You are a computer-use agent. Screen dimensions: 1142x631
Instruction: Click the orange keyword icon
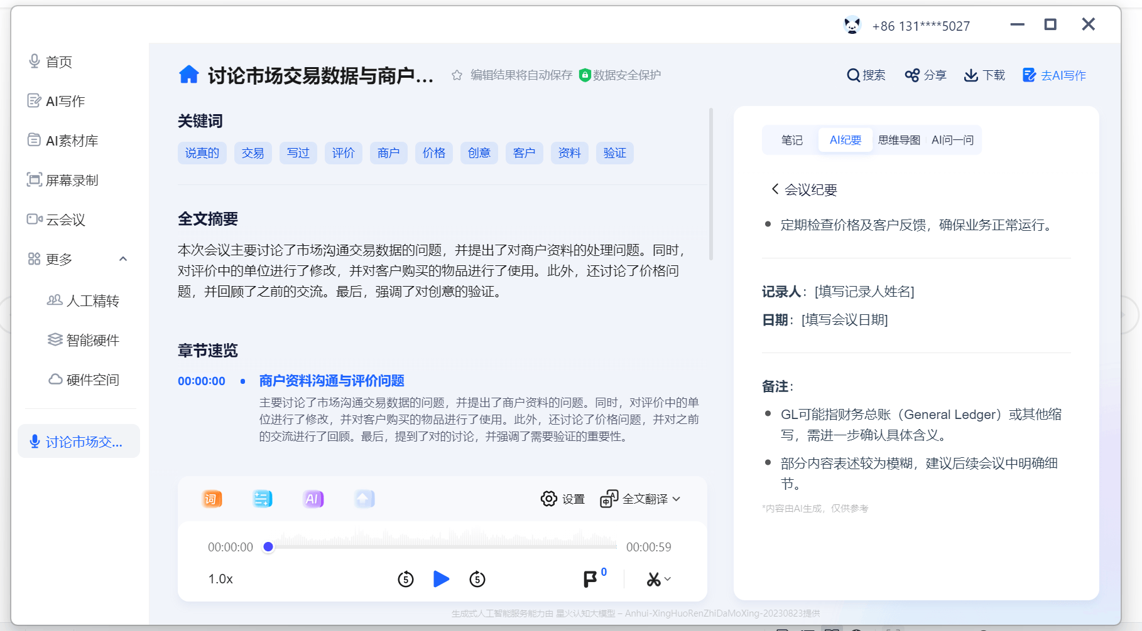212,499
